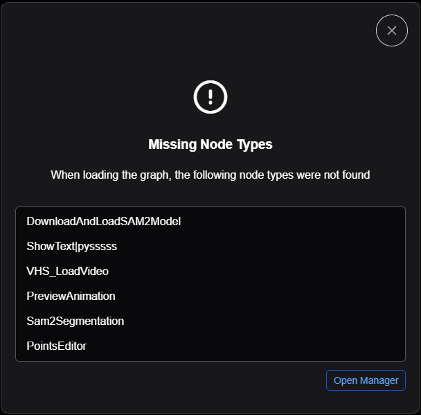Image resolution: width=421 pixels, height=415 pixels.
Task: Click the Missing Node Types heading
Action: coord(210,145)
